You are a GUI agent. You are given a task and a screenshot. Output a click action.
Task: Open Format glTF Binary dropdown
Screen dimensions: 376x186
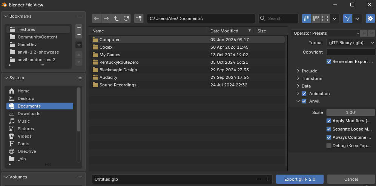(351, 43)
